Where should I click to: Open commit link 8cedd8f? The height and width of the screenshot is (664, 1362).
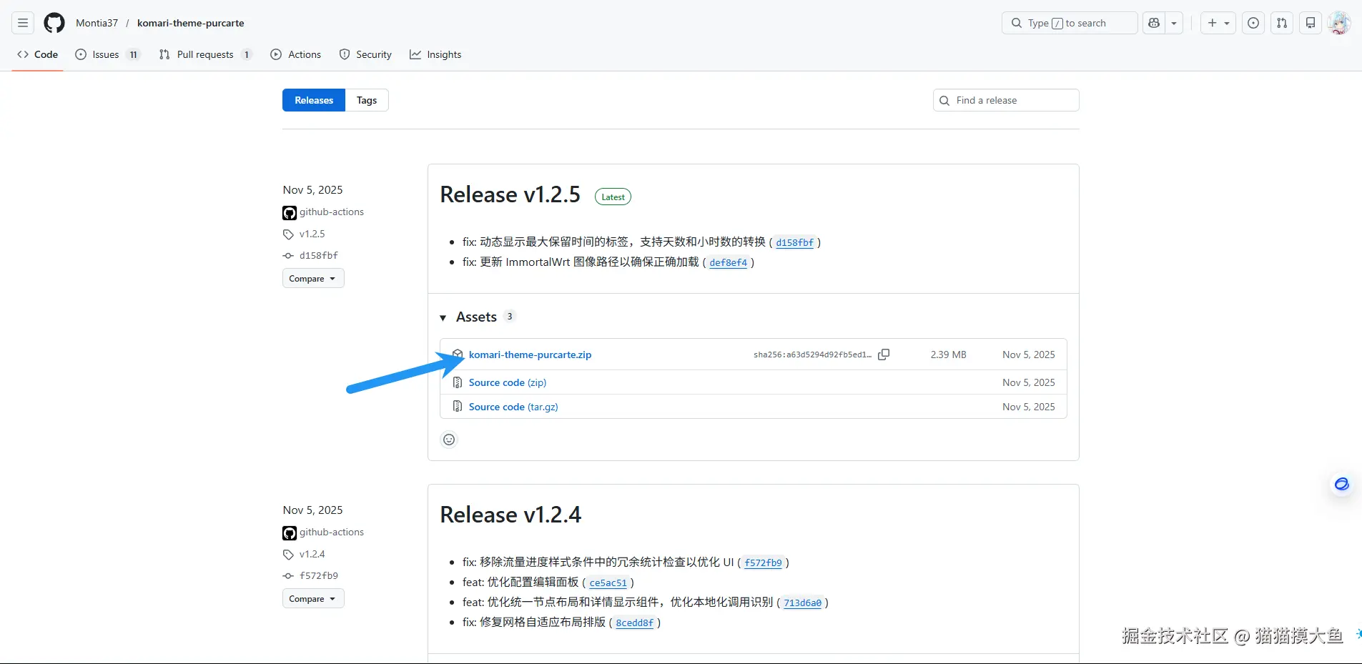pos(635,623)
